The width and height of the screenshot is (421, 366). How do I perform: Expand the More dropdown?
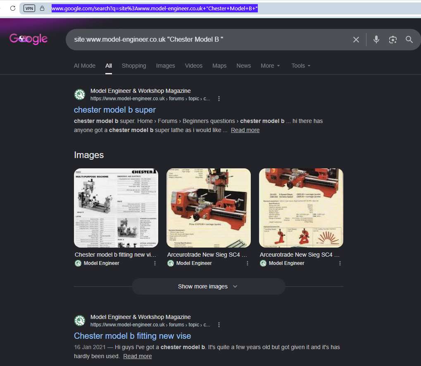(270, 66)
